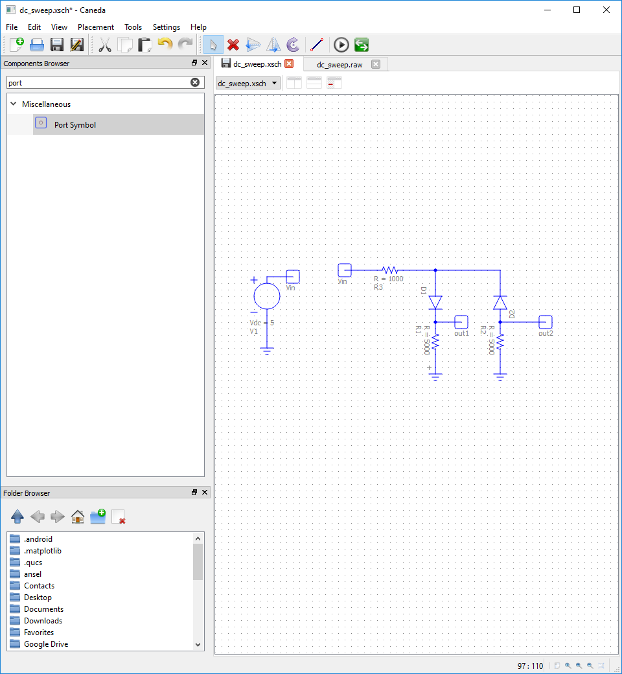622x674 pixels.
Task: Toggle the select pointer tool
Action: coord(213,45)
